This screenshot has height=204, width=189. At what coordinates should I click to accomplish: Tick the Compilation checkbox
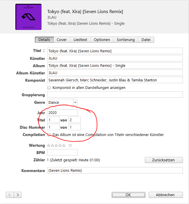[49, 135]
